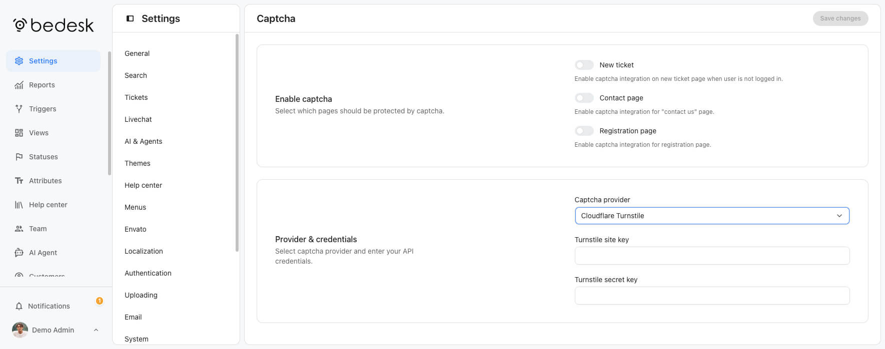Enable the New ticket captcha toggle
Viewport: 885px width, 349px height.
coord(584,65)
